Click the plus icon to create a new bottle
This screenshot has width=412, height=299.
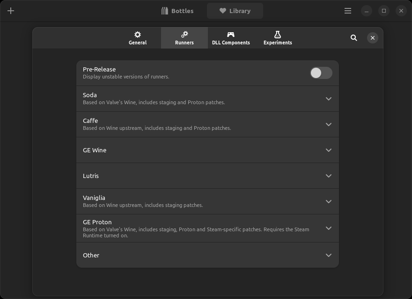(11, 10)
